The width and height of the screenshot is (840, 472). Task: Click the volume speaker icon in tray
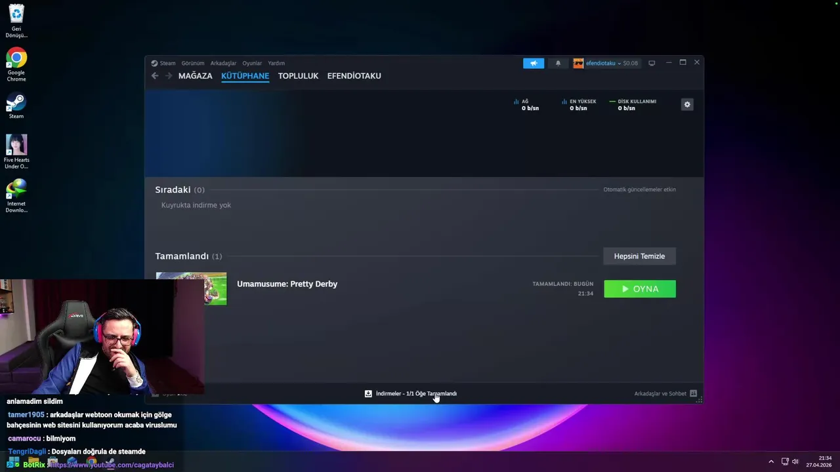795,462
